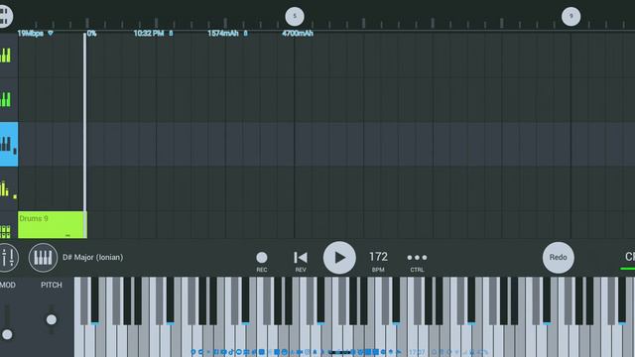Click the Redo button

tap(558, 258)
